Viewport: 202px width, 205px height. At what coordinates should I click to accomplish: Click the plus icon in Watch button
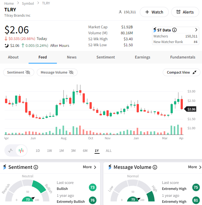click(x=147, y=12)
